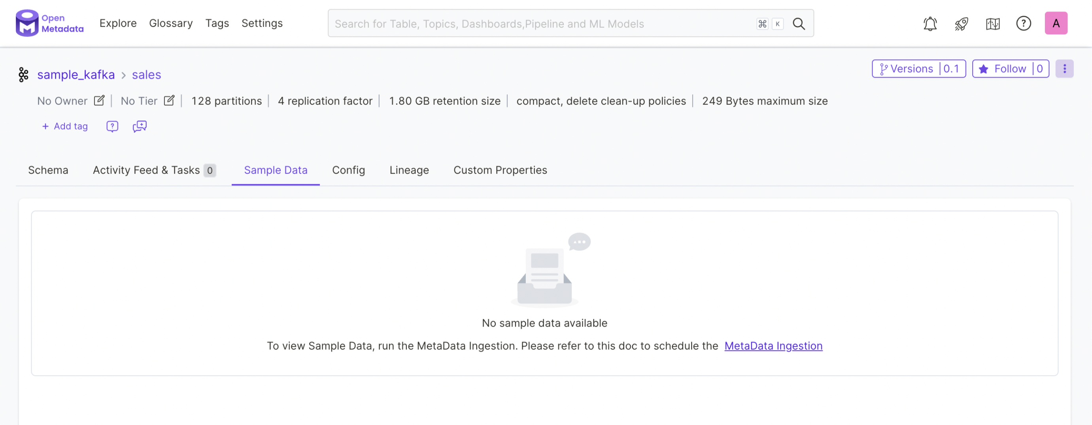Click Add tag
Image resolution: width=1092 pixels, height=425 pixels.
[x=65, y=126]
